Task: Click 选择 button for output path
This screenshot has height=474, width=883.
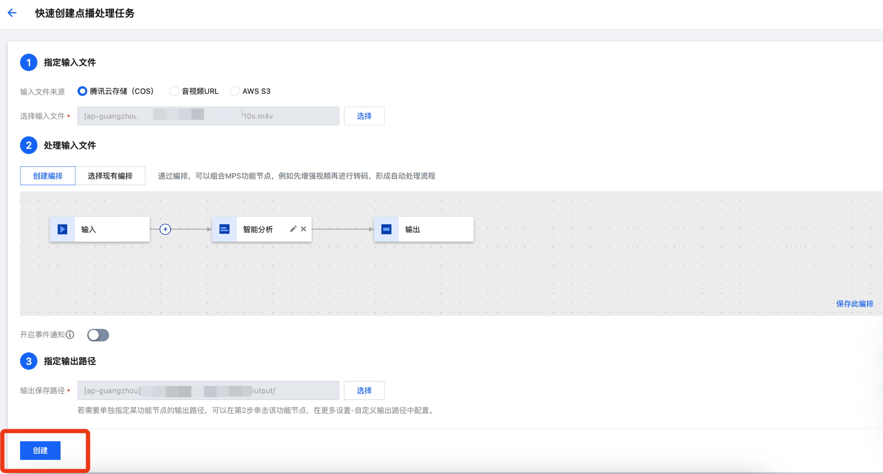Action: coord(364,390)
